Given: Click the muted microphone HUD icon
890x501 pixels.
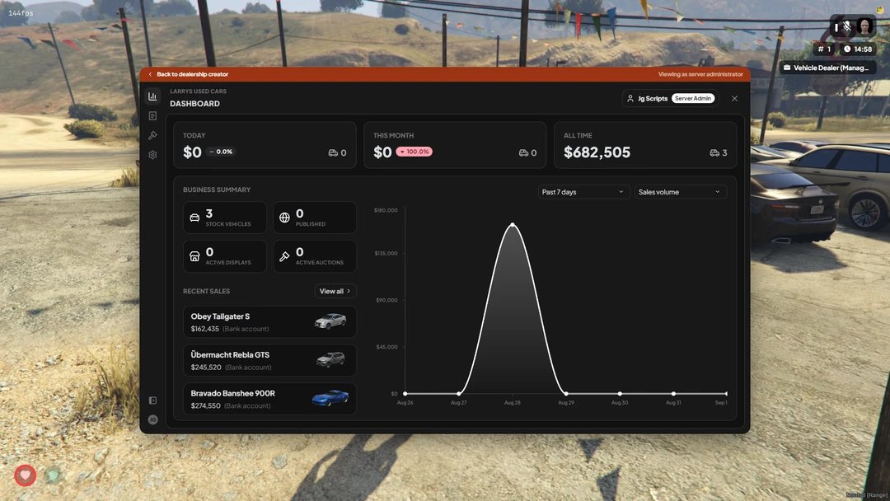Looking at the screenshot, I should (846, 26).
